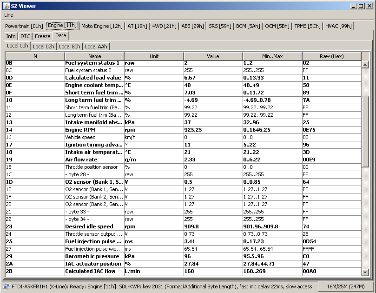Click the status bar FTDI-A9KFR1H1 message

[162, 286]
